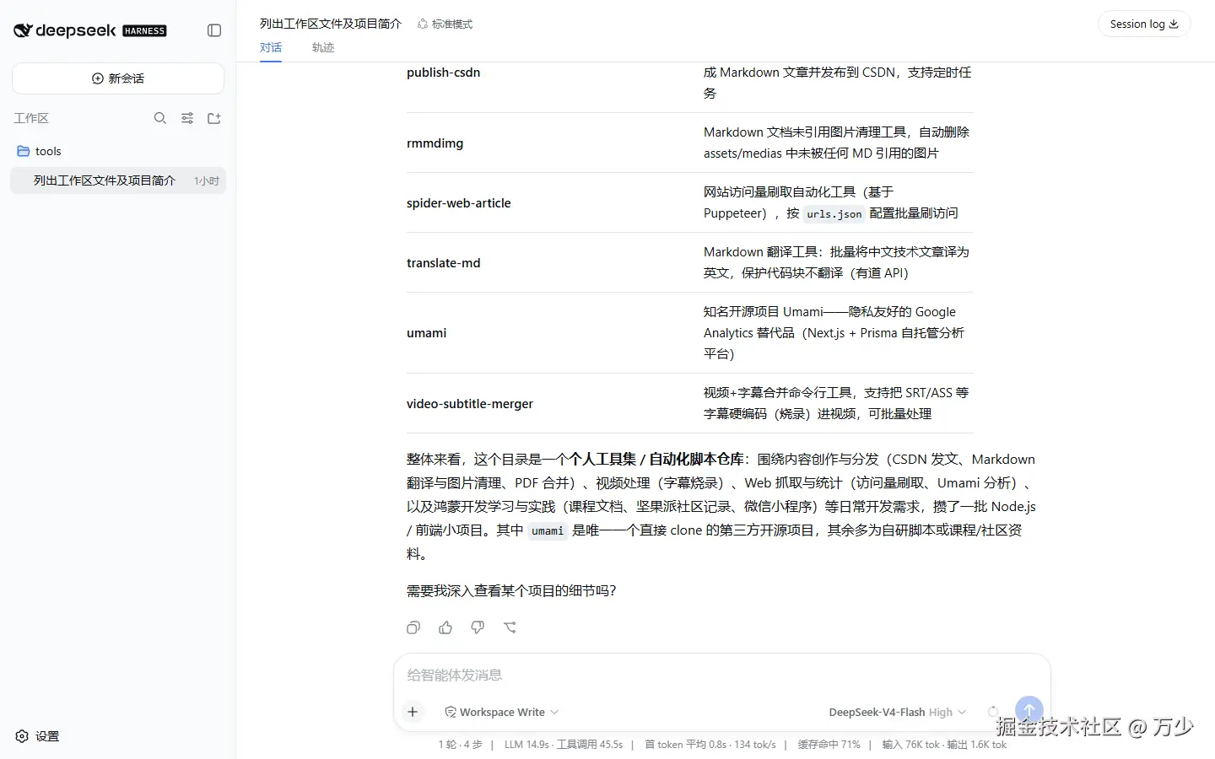
Task: Add a new workspace folder
Action: tap(214, 118)
